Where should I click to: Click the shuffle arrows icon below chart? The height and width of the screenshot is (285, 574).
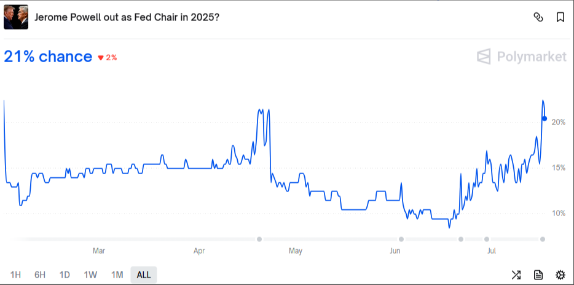tap(516, 275)
